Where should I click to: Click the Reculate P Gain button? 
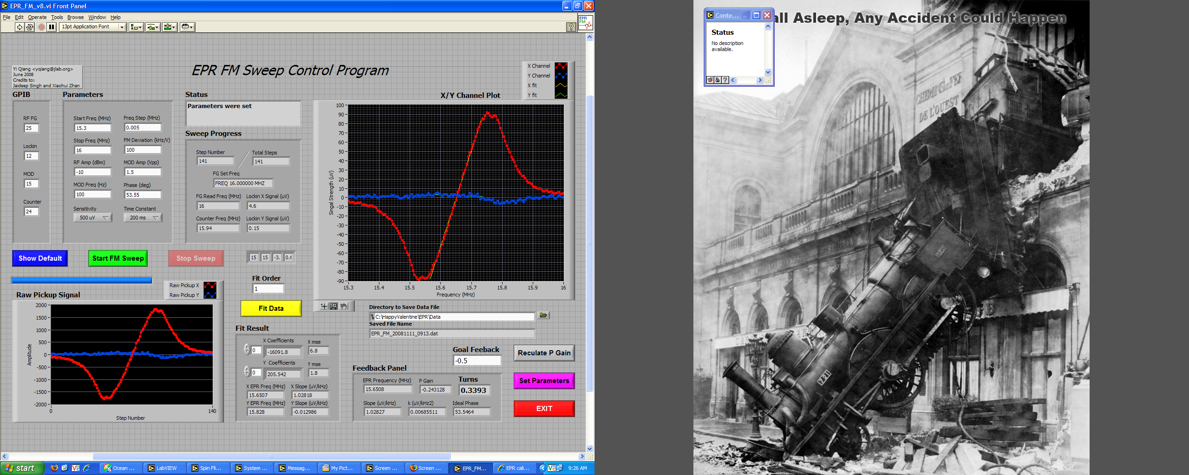click(x=544, y=353)
